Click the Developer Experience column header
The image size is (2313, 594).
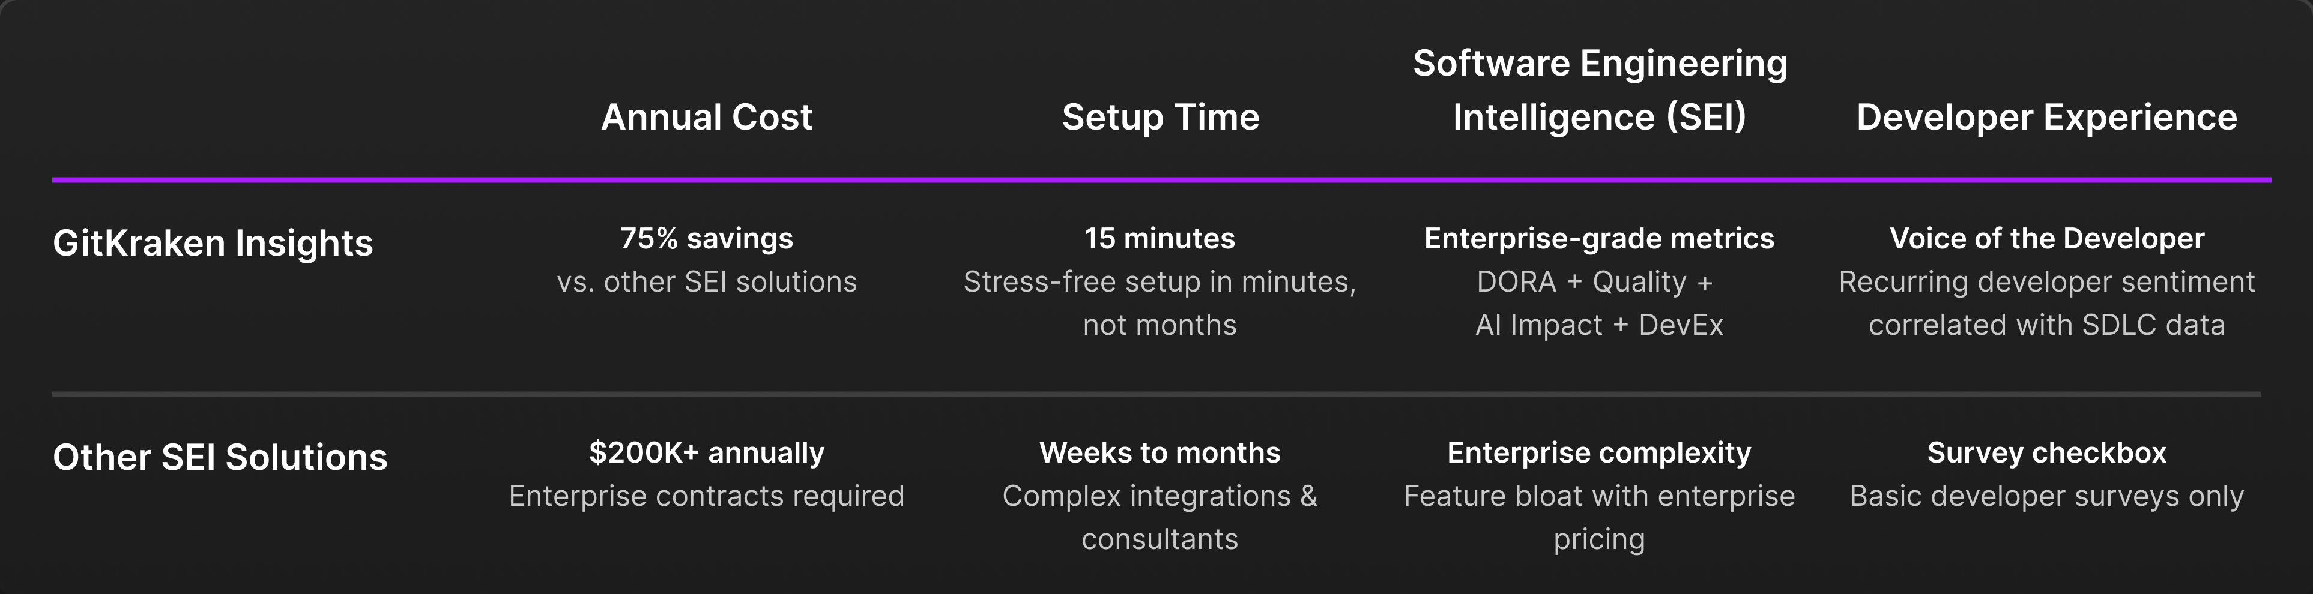tap(2046, 118)
